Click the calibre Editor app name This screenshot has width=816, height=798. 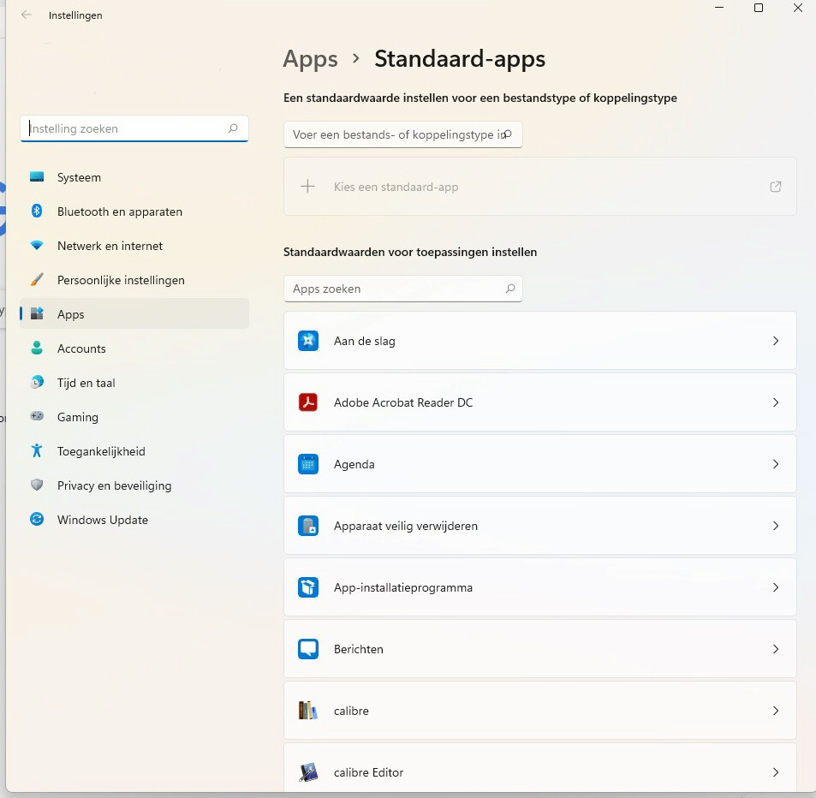coord(368,772)
